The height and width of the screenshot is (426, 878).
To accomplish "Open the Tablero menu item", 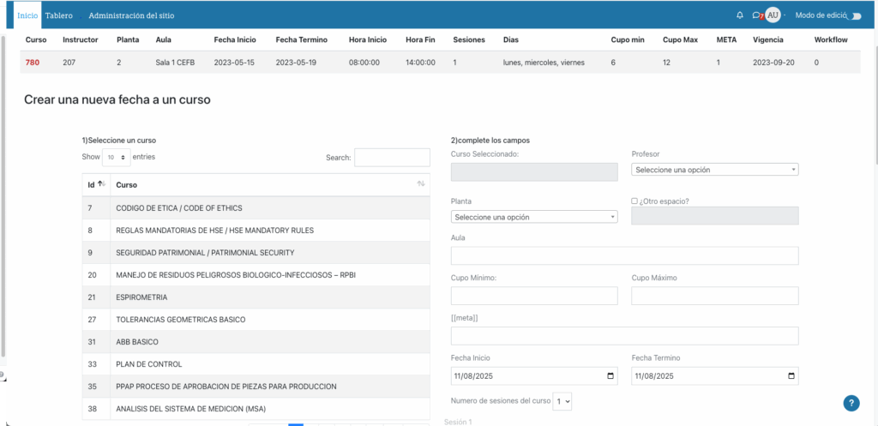I will (x=59, y=15).
